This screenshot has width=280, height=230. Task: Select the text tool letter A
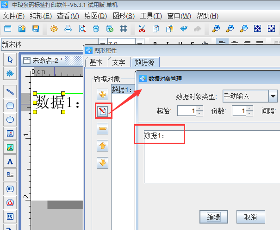(10, 161)
